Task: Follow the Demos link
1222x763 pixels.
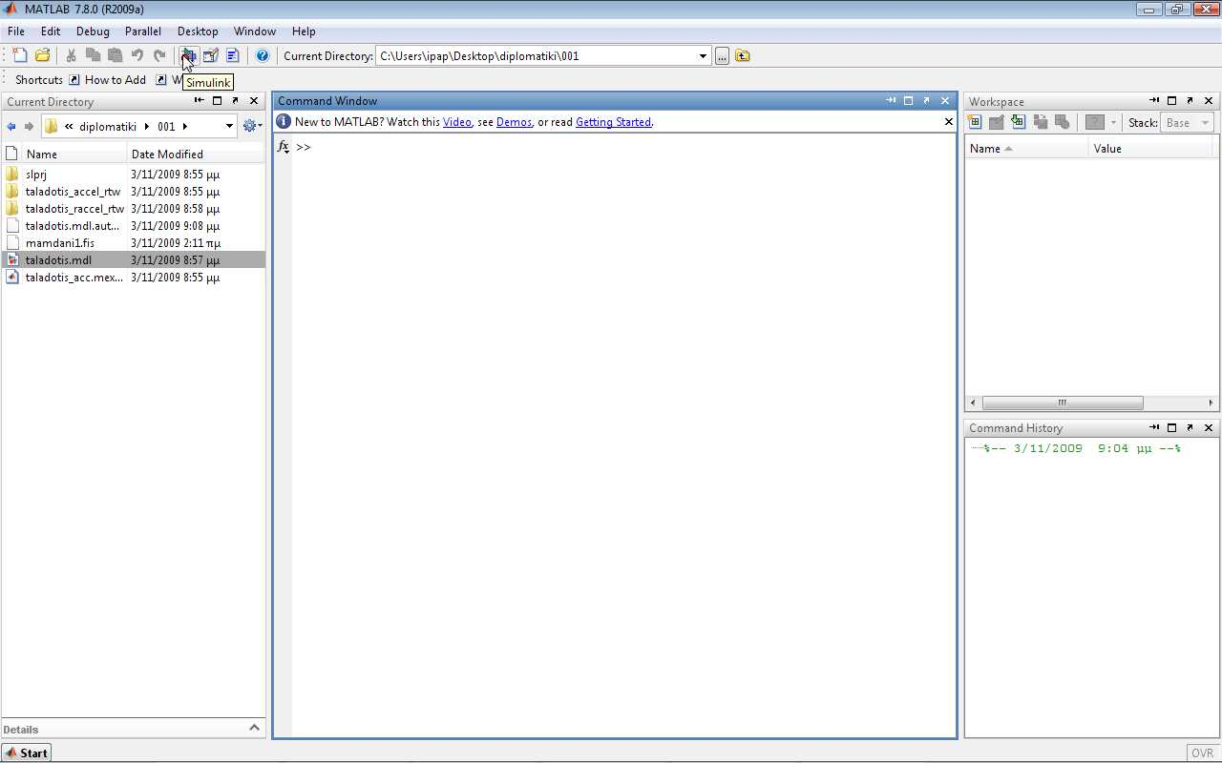Action: pyautogui.click(x=514, y=122)
